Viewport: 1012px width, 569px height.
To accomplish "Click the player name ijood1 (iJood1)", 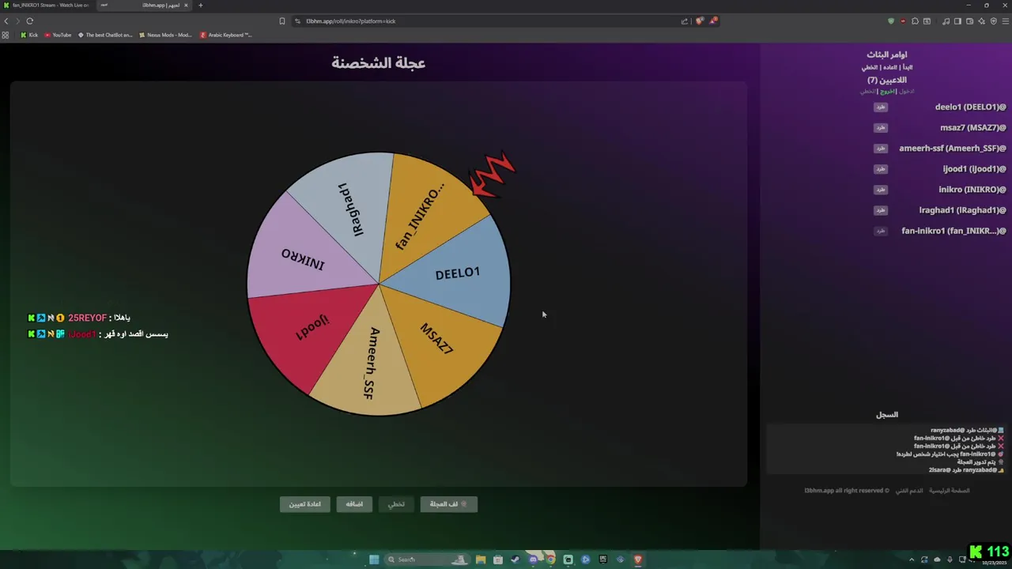I will (974, 169).
